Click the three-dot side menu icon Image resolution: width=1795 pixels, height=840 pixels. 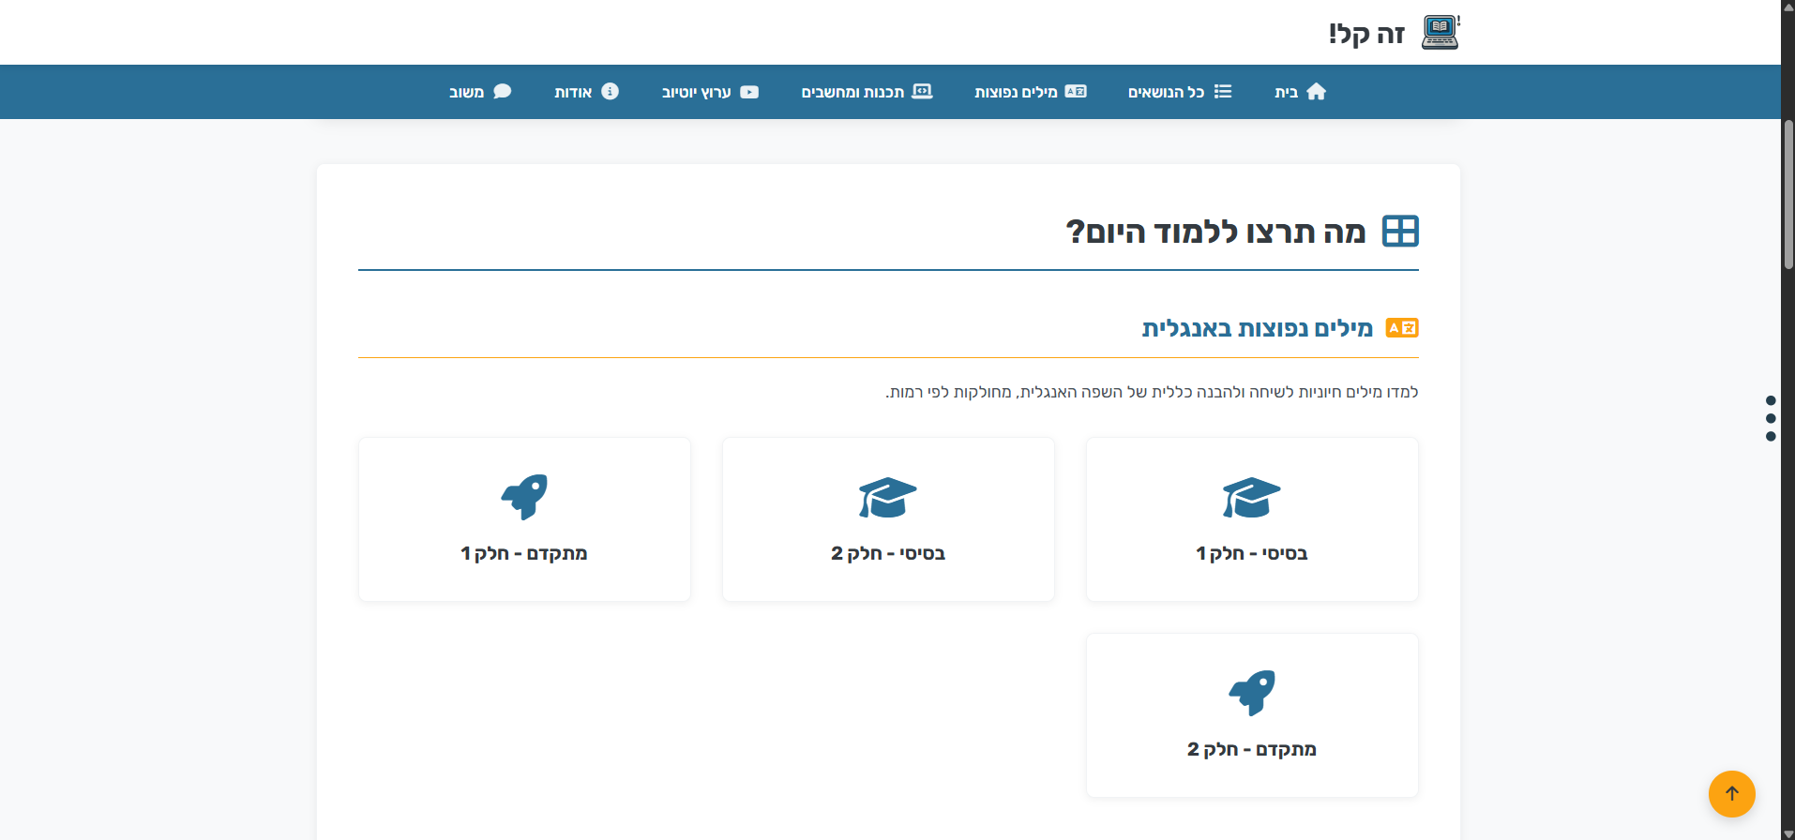coord(1771,418)
